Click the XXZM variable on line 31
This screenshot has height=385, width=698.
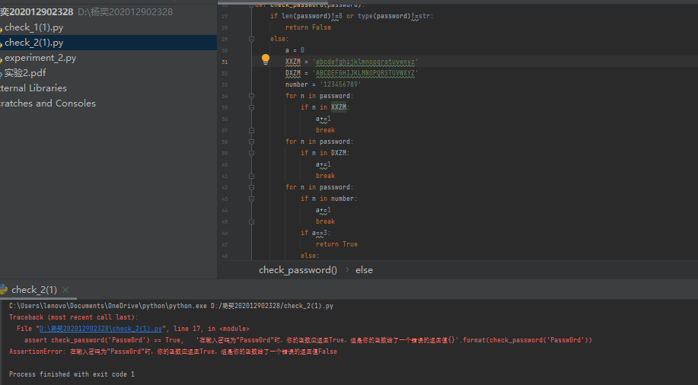click(292, 62)
